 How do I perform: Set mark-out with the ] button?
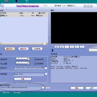coord(82,47)
